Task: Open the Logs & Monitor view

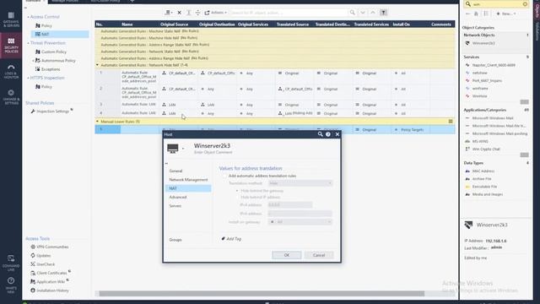Action: point(11,72)
